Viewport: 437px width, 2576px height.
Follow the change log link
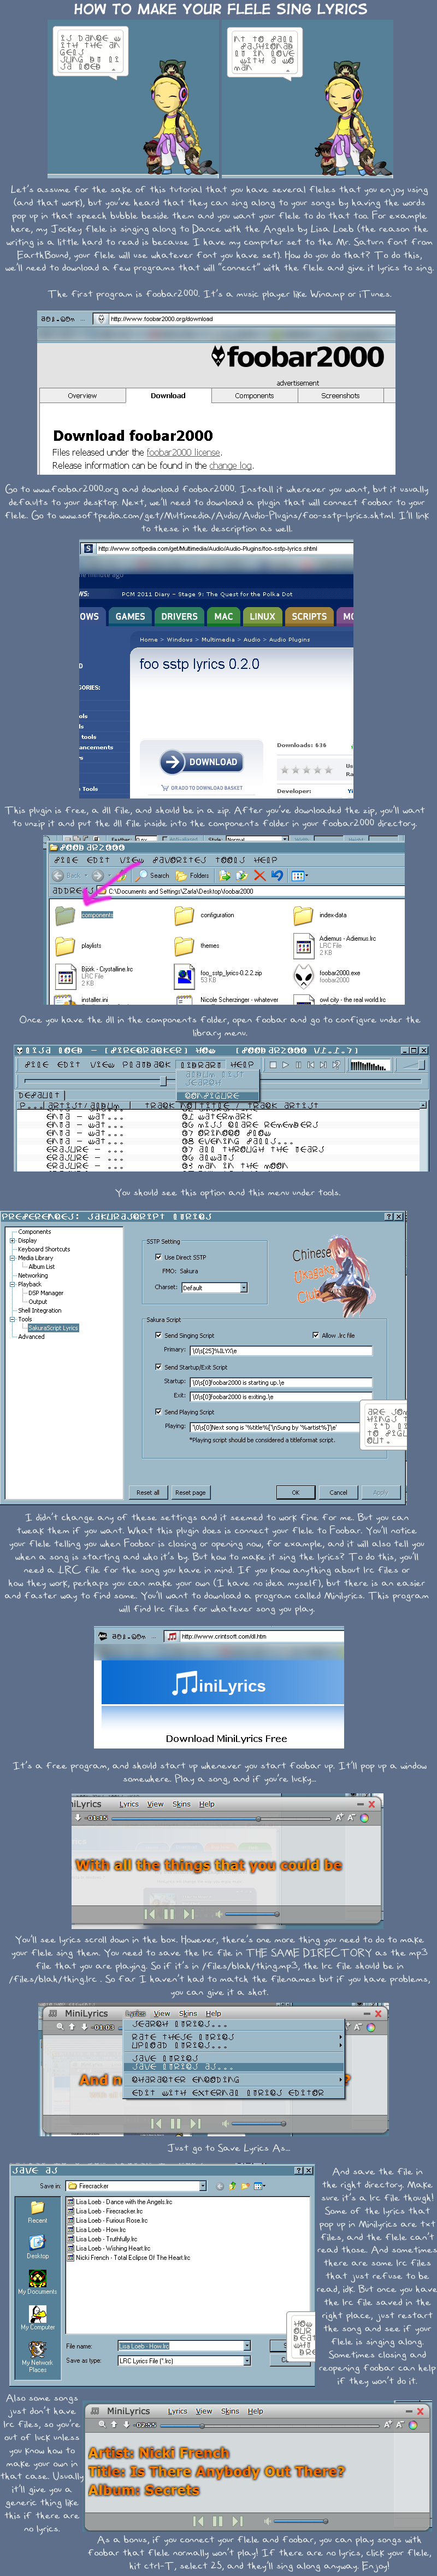pos(231,465)
